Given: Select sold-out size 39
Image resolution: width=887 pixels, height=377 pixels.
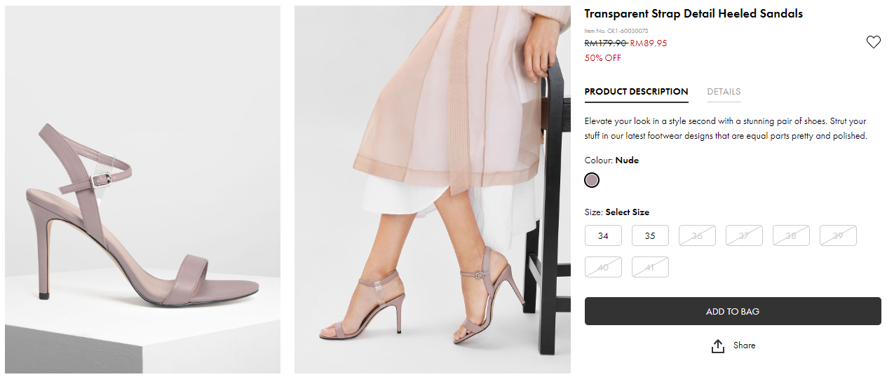Looking at the screenshot, I should [838, 235].
